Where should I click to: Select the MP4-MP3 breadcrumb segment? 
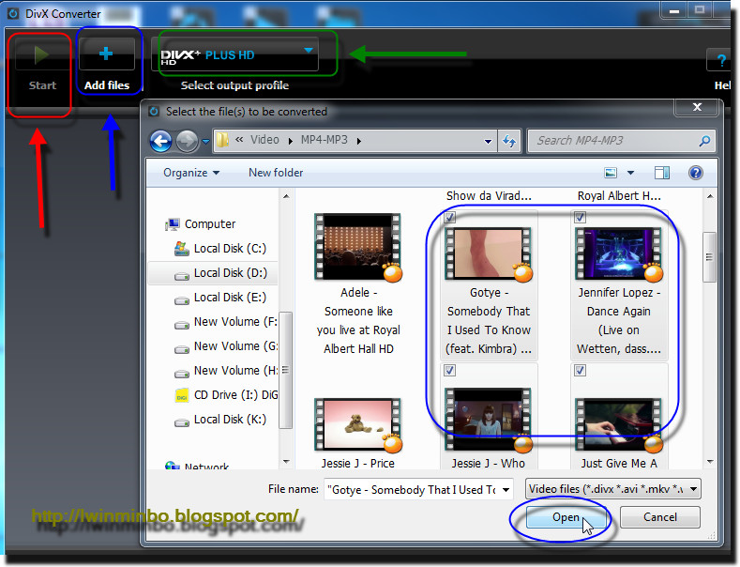(325, 140)
